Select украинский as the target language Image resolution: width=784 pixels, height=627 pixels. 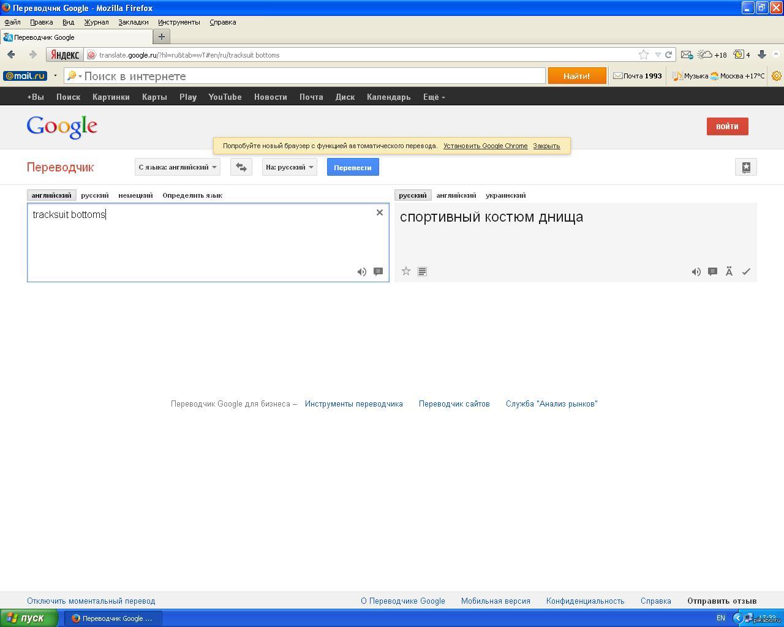506,195
